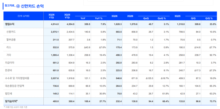Click the 'YoY %' column header
The image size is (220, 109).
pyautogui.click(x=98, y=18)
